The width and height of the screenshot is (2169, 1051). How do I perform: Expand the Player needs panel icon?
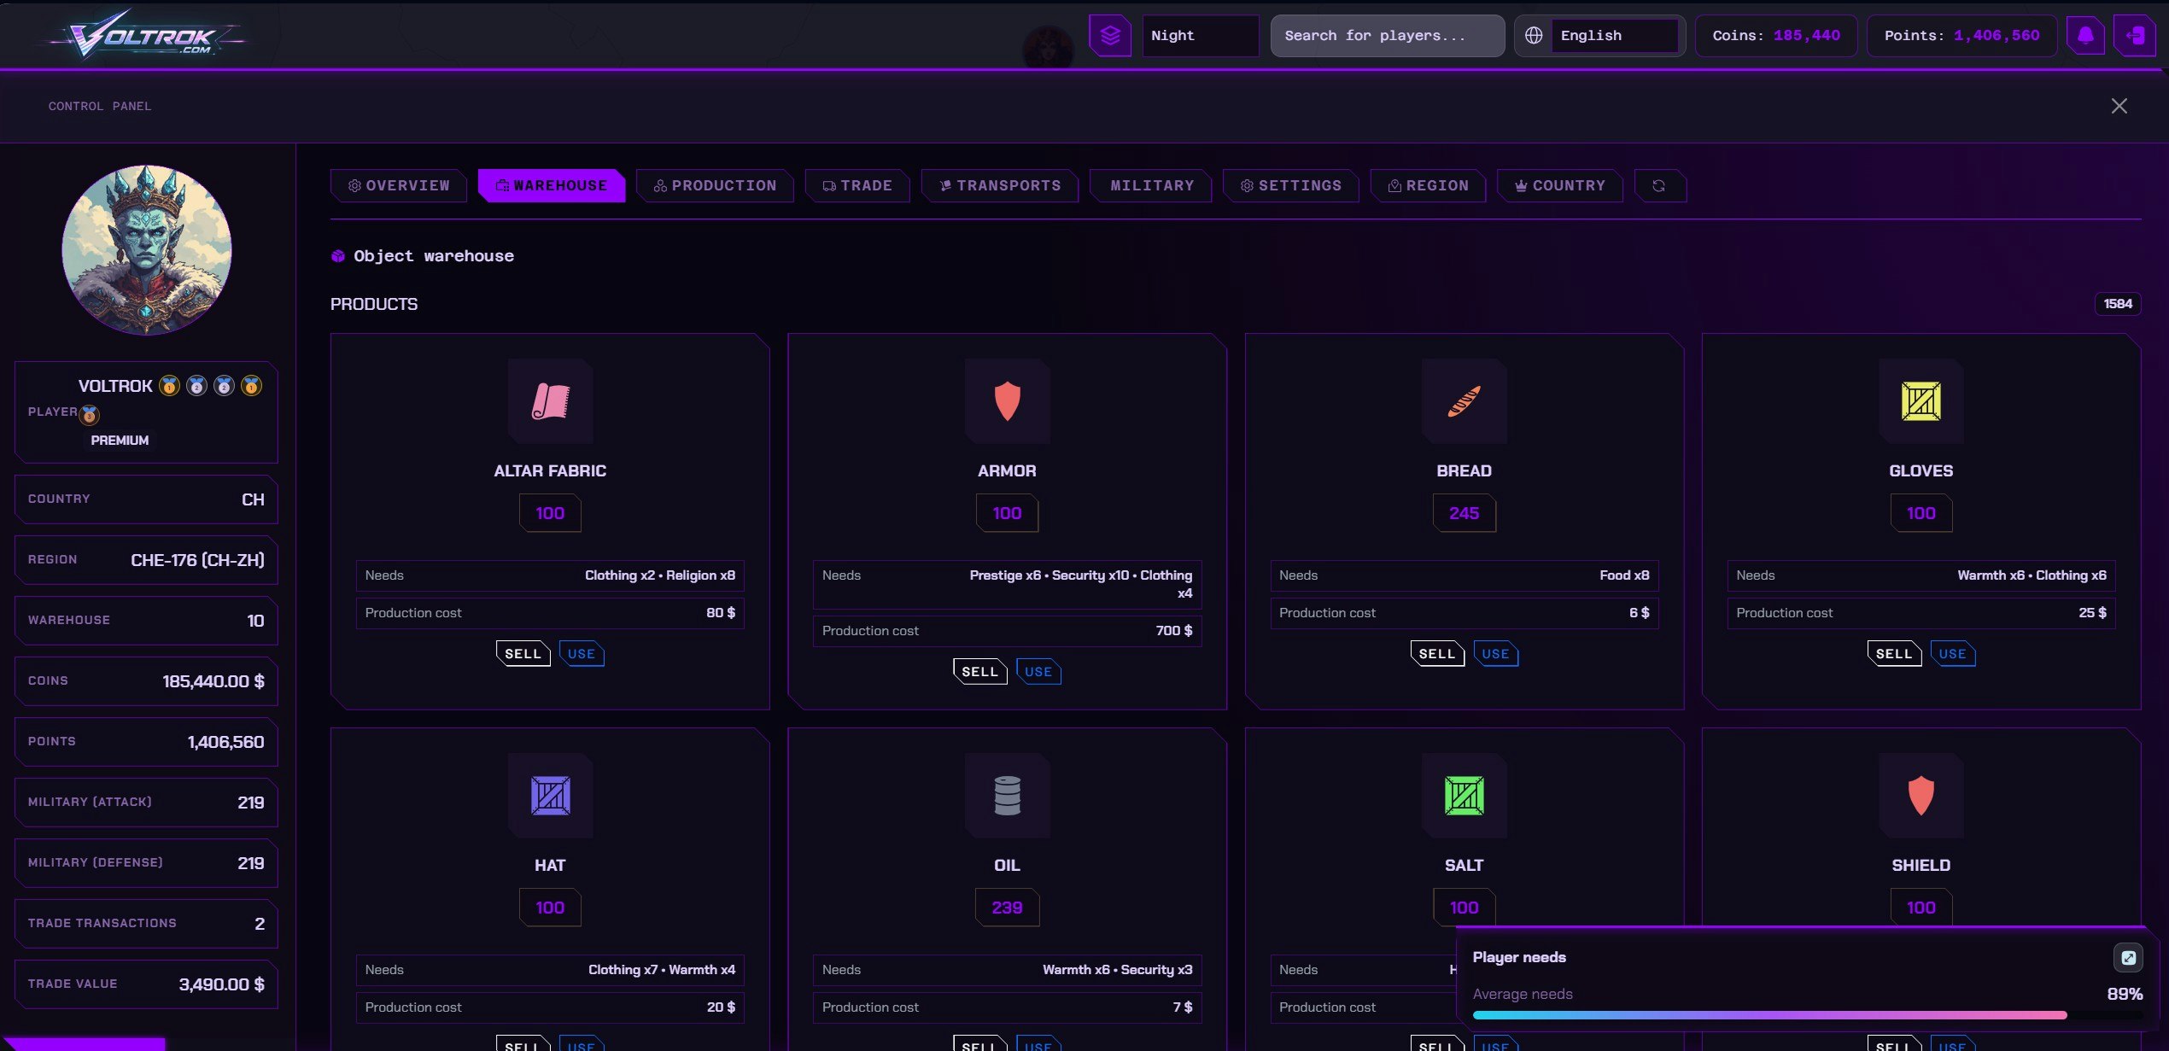point(2128,958)
